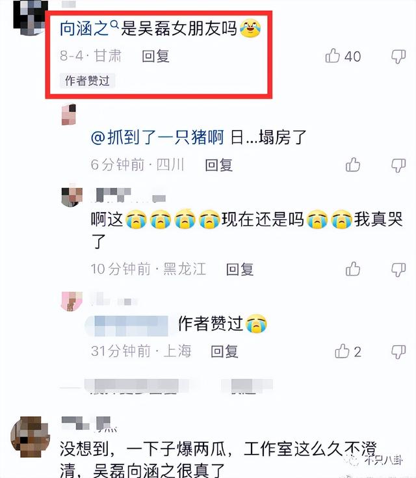Screen dimensions: 416x478
Task: Dislike the 上海 作者赞过 reply
Action: coord(398,352)
